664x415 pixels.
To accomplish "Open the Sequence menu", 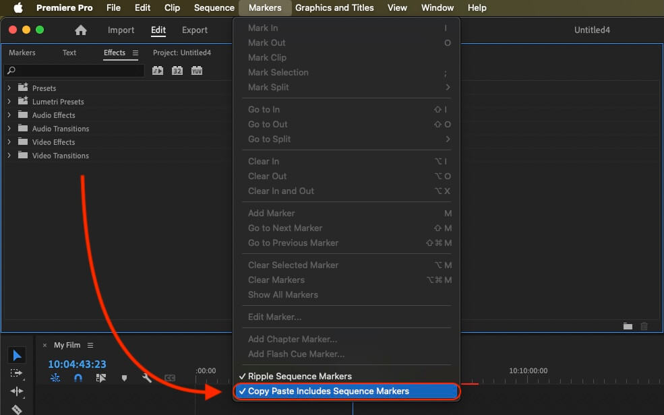I will coord(214,7).
